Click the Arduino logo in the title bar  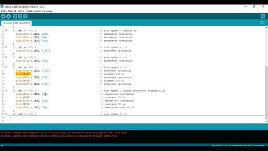tap(2, 7)
